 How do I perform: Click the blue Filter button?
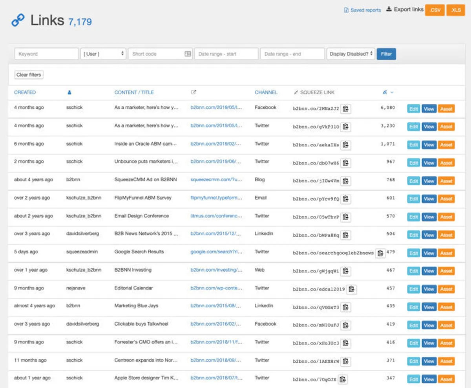click(386, 54)
